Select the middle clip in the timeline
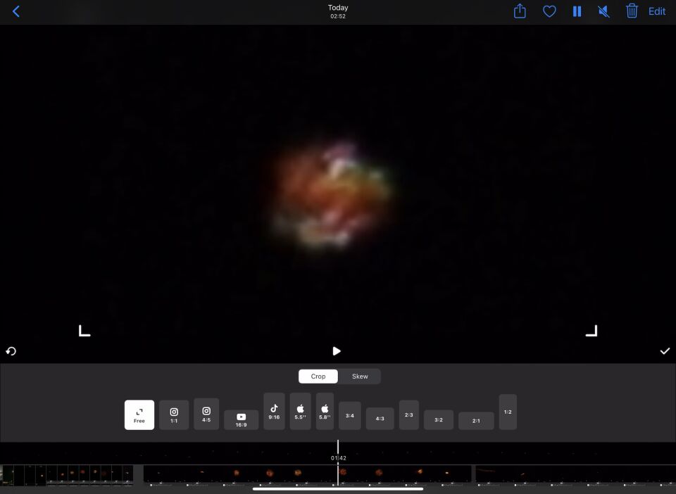Image resolution: width=676 pixels, height=494 pixels. (307, 476)
